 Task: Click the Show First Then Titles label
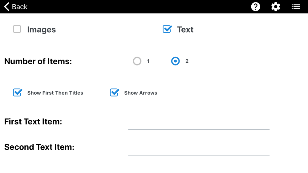point(55,93)
